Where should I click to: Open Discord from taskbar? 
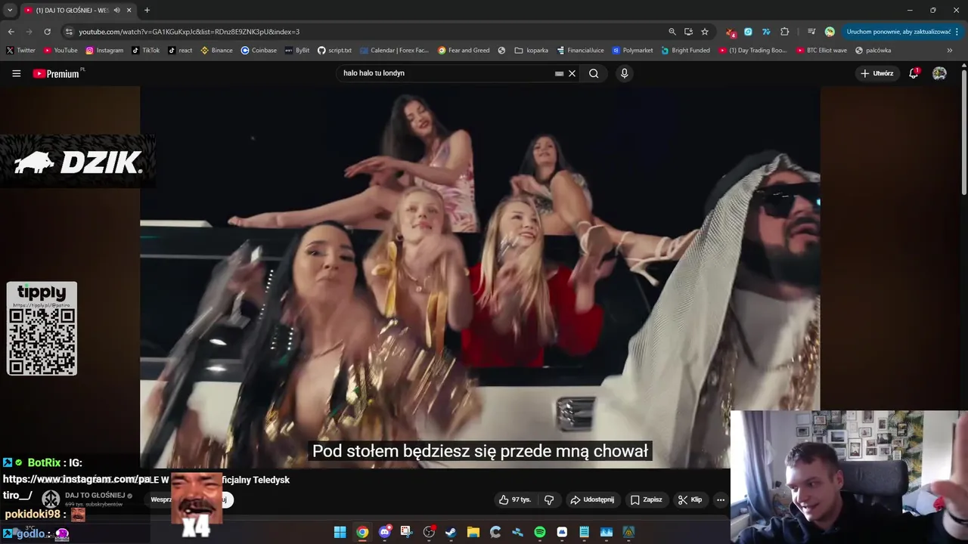[384, 532]
